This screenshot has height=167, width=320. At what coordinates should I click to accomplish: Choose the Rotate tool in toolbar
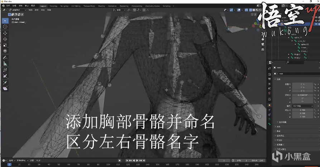[5, 39]
